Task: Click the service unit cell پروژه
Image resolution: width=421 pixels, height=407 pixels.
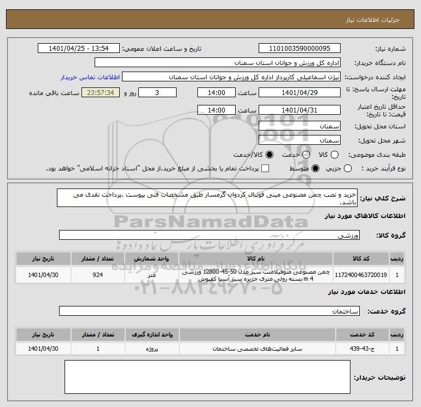Action: [x=152, y=349]
